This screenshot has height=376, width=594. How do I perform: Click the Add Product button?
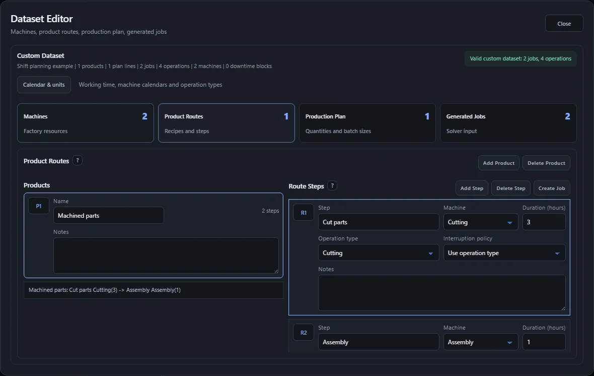(498, 163)
